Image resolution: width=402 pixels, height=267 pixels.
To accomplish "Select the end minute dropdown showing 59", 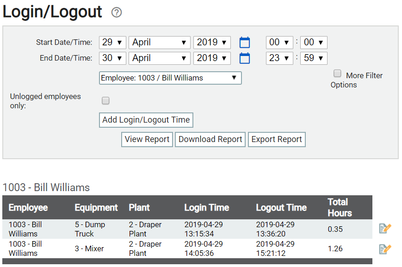I will coord(314,58).
